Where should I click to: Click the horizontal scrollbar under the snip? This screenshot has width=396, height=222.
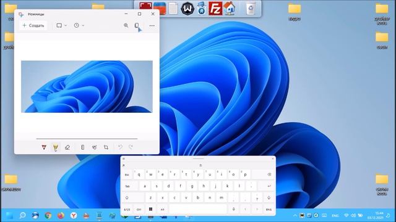pos(87,139)
